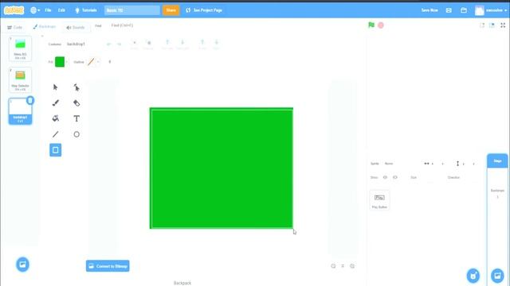
Task: Switch to large stage layout
Action: (x=492, y=25)
